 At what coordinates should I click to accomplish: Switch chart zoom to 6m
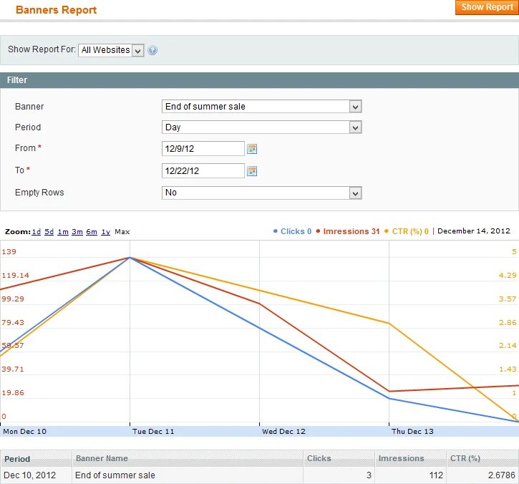[92, 232]
